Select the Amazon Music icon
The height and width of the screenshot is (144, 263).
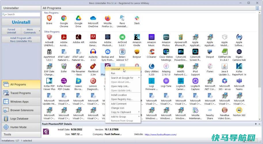(x=152, y=37)
